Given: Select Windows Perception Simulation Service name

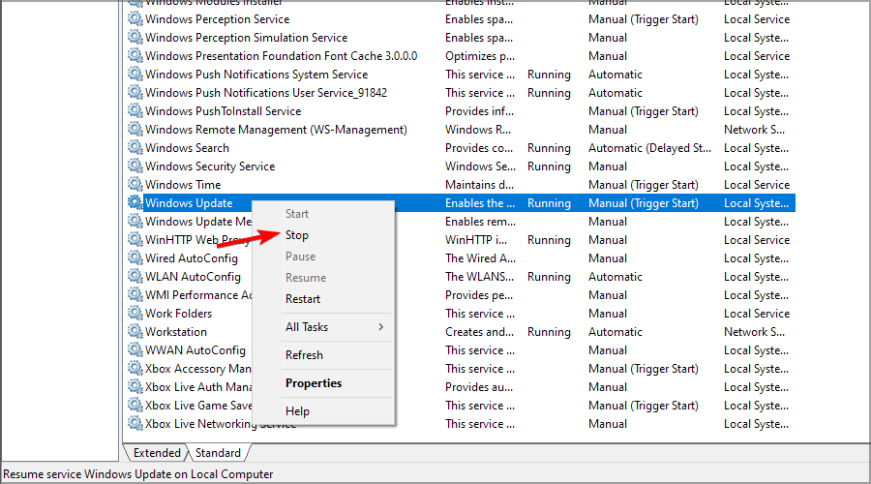Looking at the screenshot, I should click(x=246, y=38).
